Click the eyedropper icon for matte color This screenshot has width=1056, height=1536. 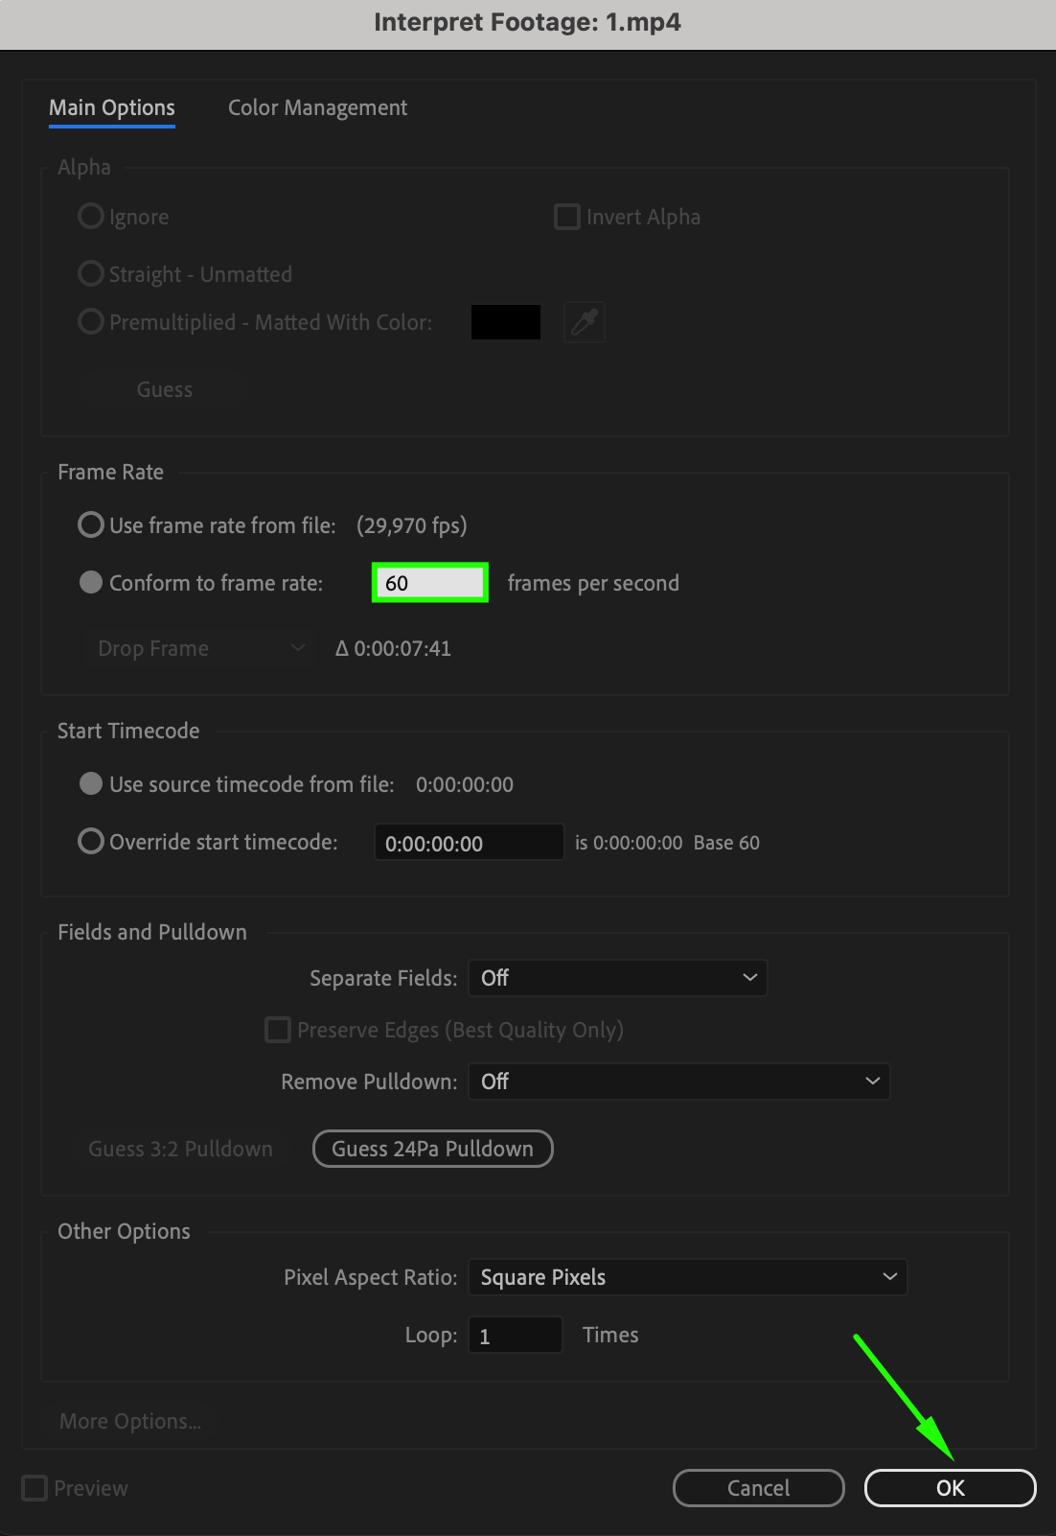point(585,322)
